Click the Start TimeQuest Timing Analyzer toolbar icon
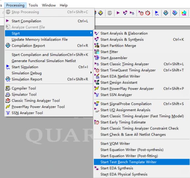The width and height of the screenshot is (190, 178). pos(141,13)
